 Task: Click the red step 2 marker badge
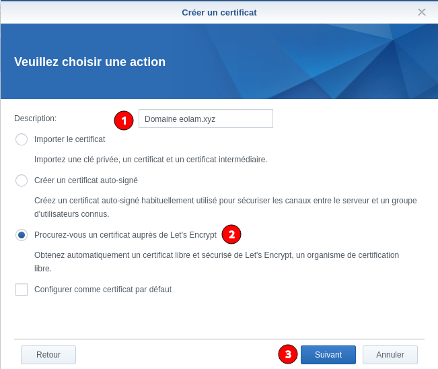tap(231, 234)
